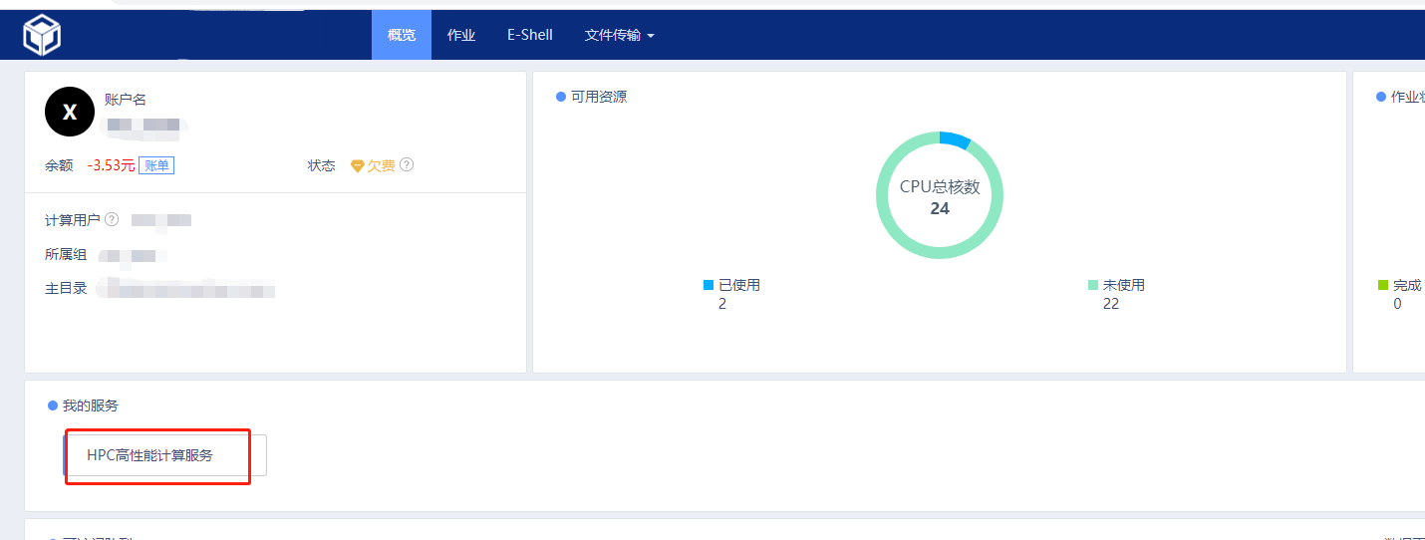Click the black X user avatar

(70, 112)
